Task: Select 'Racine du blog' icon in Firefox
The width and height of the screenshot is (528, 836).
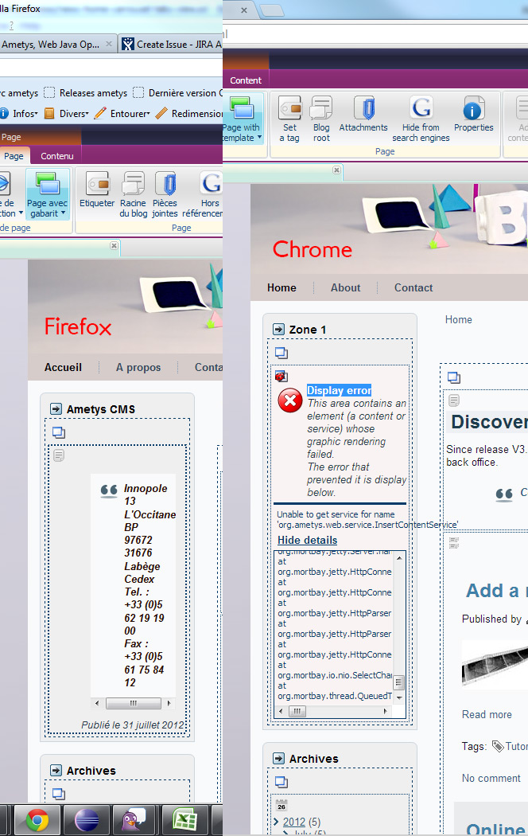Action: pyautogui.click(x=133, y=183)
